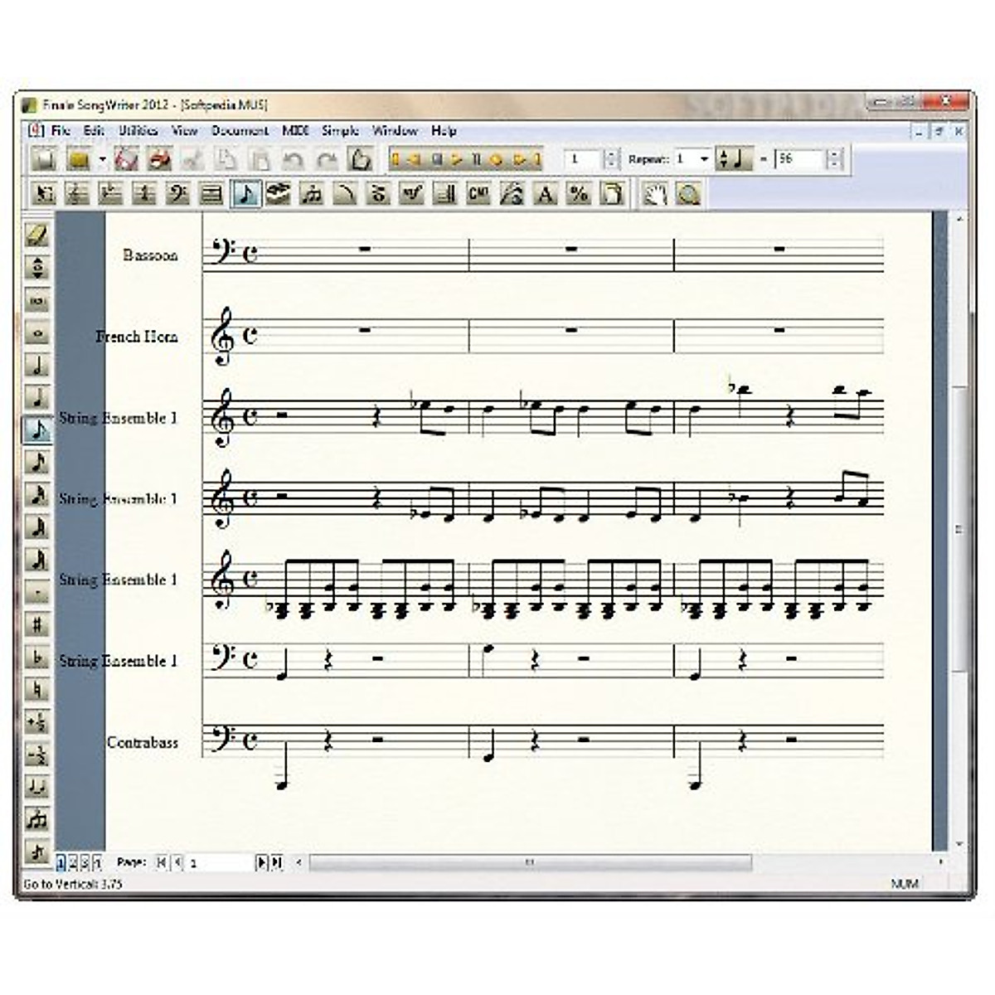Click the Print icon in the toolbar
Screen dimensions: 995x995
point(159,159)
